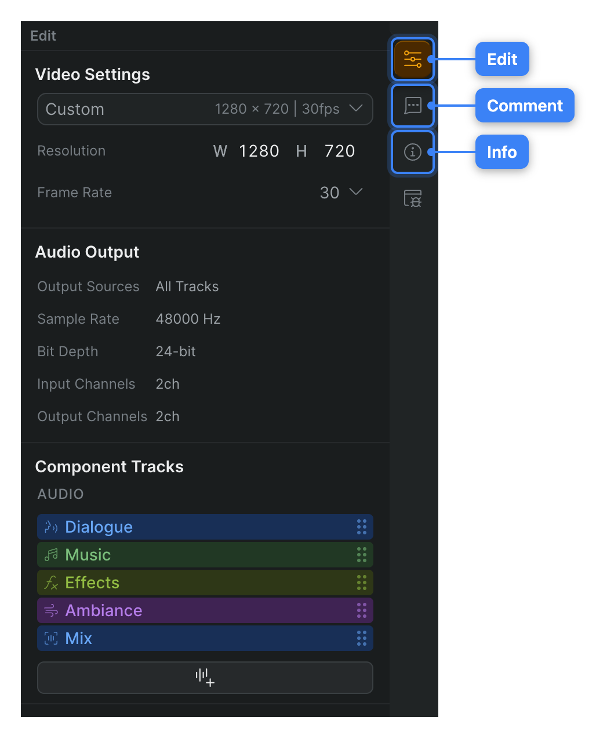Click the Ambiance track wind icon
The width and height of the screenshot is (596, 738).
tap(51, 610)
